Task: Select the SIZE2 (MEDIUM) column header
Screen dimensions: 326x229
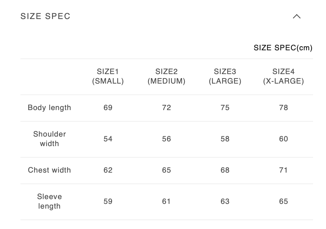Action: pos(166,76)
